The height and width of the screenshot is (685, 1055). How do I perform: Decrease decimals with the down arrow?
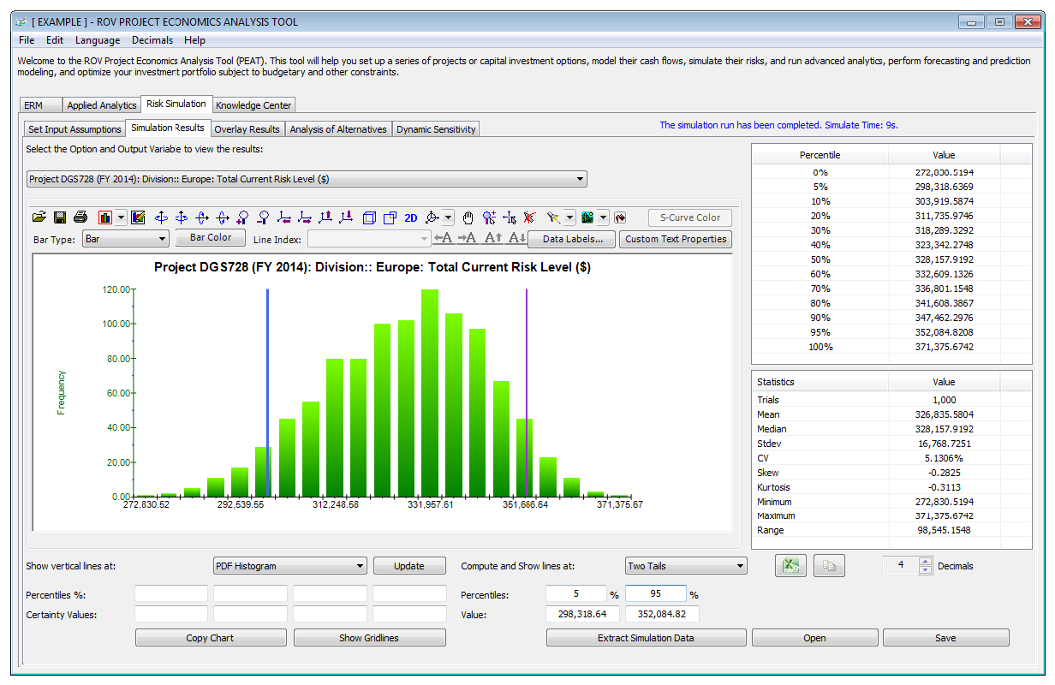point(925,570)
